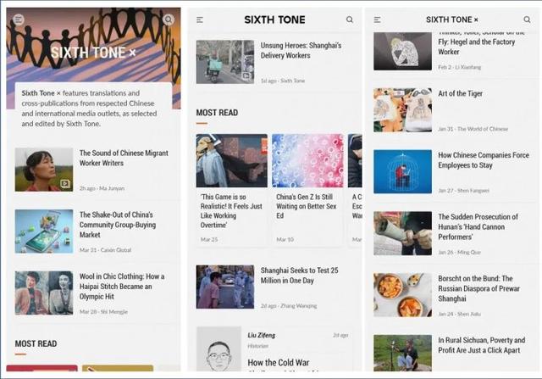Screen dimensions: 542x379
Task: Click 'Mar 10' date on Gen Z card
Action: [x=285, y=239]
